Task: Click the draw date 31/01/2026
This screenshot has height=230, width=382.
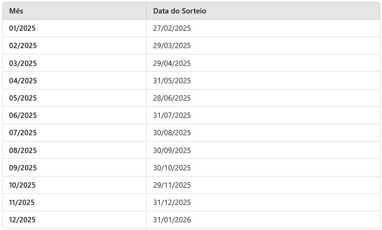Action: point(172,220)
